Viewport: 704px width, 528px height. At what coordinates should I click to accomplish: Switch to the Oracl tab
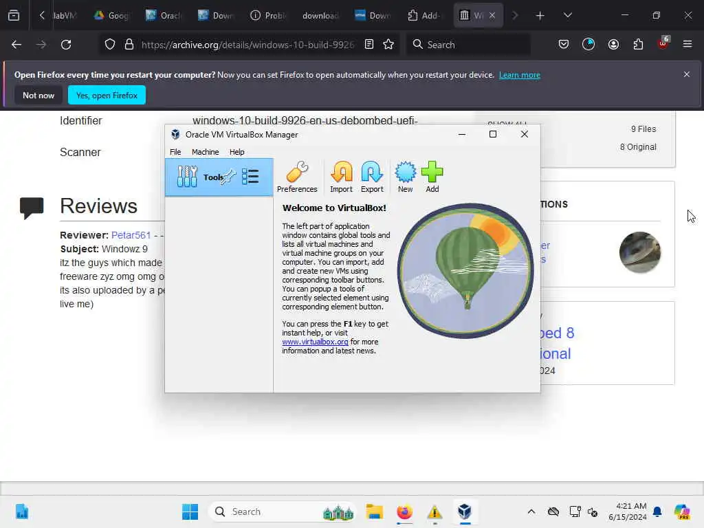click(x=164, y=15)
